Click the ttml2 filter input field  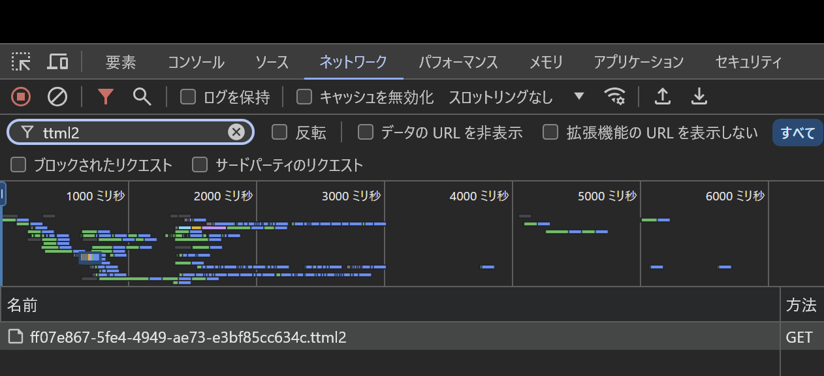[131, 133]
